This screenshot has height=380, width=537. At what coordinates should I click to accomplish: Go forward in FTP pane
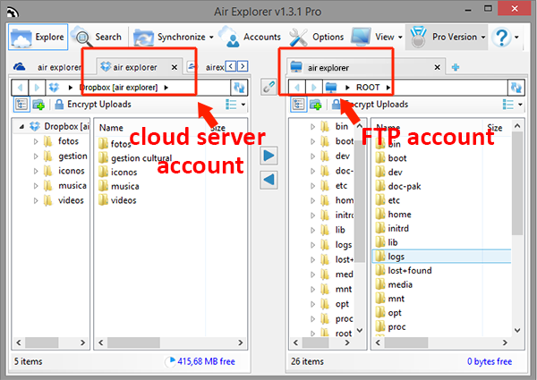(313, 88)
